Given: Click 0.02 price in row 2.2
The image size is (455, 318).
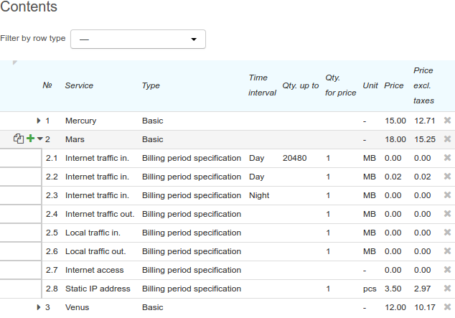Looking at the screenshot, I should [x=393, y=177].
